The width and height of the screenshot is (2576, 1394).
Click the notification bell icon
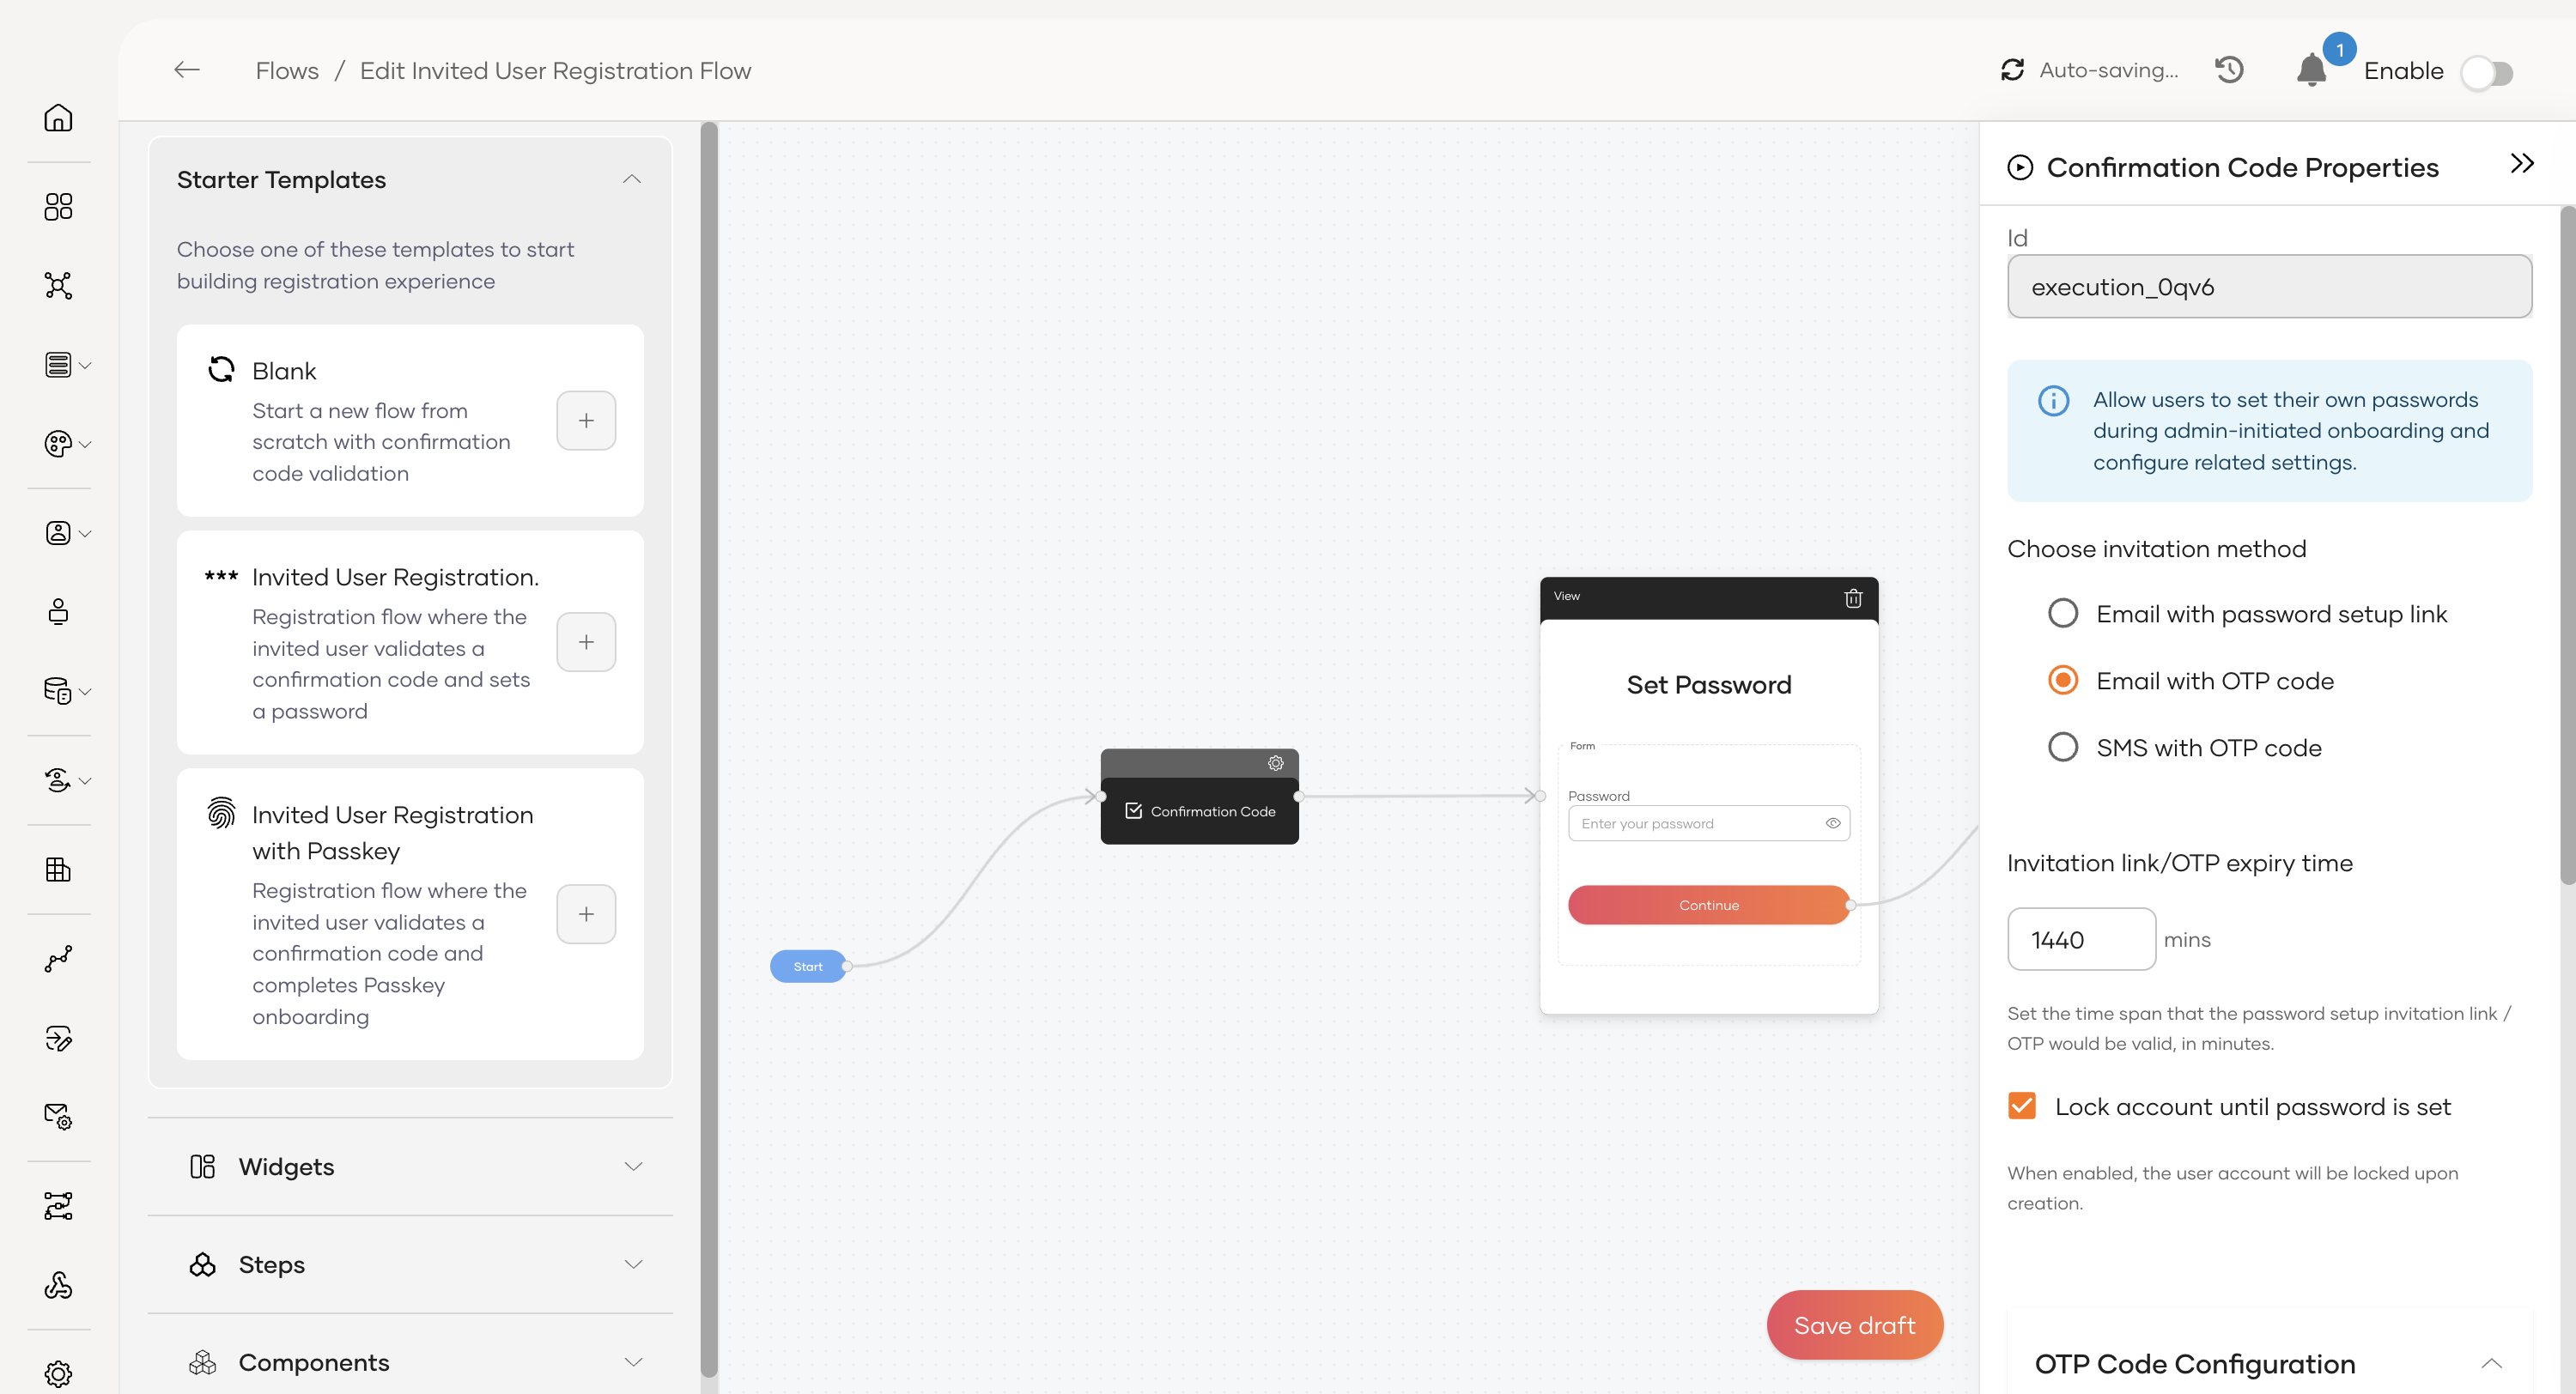[2311, 71]
